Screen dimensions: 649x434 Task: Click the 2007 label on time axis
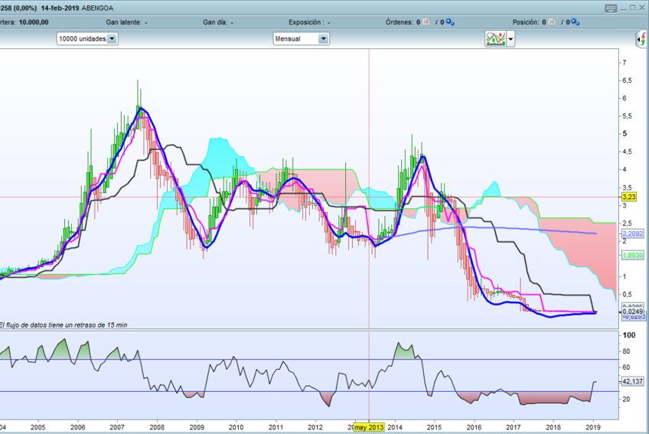[117, 427]
